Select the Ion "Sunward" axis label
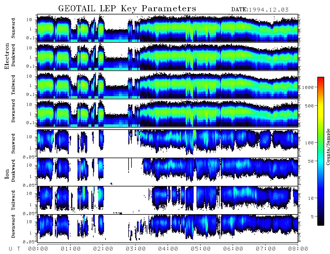Image resolution: width=330 pixels, height=254 pixels. coord(13,143)
